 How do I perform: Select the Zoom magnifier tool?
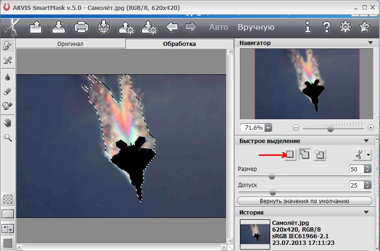tap(8, 138)
